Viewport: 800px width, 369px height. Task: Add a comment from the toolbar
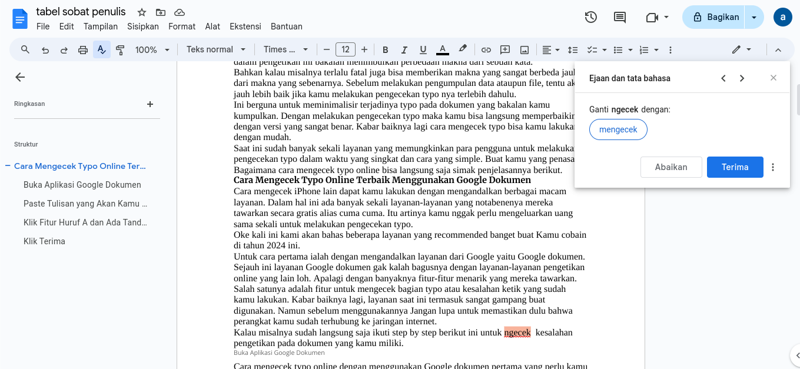(x=505, y=49)
